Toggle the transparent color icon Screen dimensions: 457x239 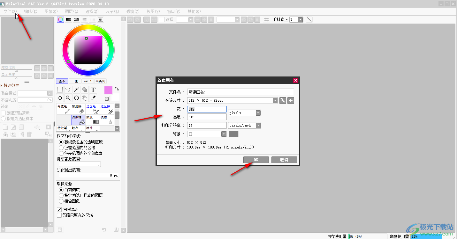tap(107, 99)
